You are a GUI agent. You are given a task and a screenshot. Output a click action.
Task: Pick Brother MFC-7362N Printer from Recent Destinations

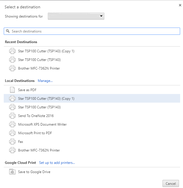(39, 68)
